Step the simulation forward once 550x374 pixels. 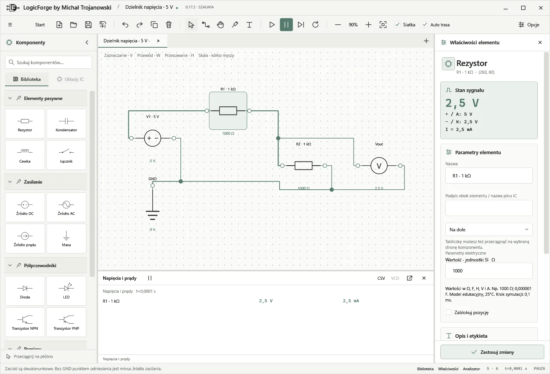(301, 25)
